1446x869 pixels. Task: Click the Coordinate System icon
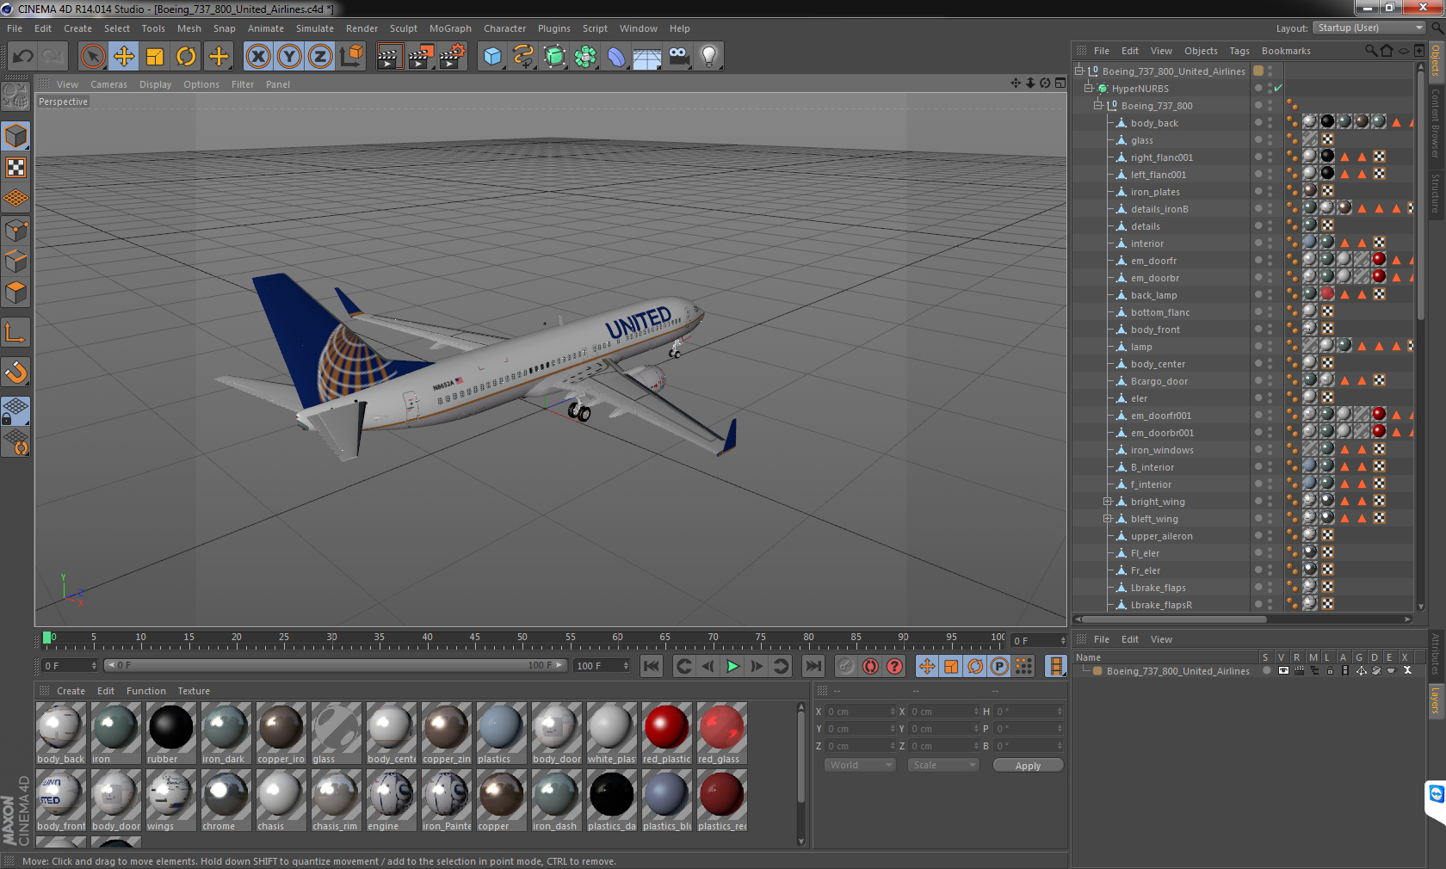351,57
